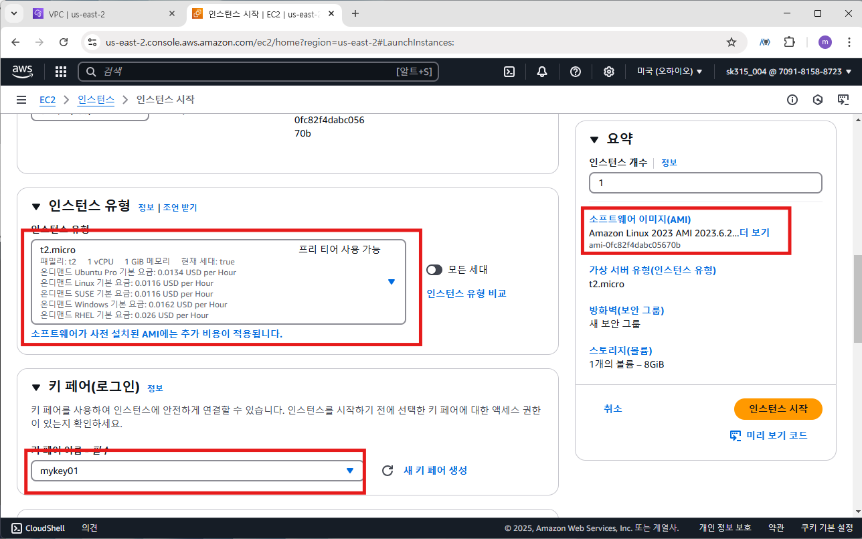Open 미리 보기 코드 link

769,435
